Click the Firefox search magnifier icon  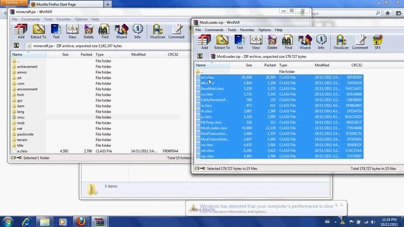point(377,13)
